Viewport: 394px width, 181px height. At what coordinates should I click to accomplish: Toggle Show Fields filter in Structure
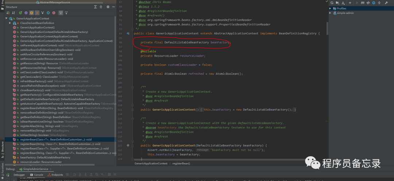click(x=31, y=13)
